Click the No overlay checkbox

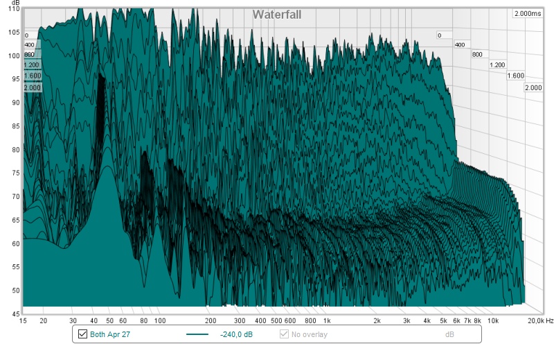click(284, 334)
